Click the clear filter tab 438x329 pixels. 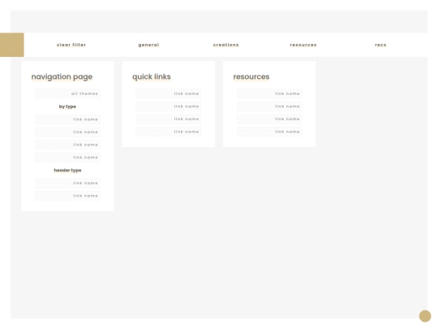pyautogui.click(x=71, y=45)
